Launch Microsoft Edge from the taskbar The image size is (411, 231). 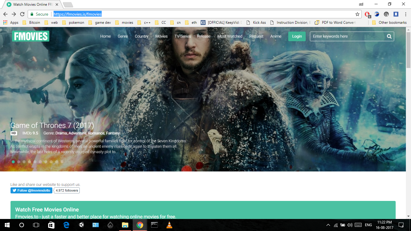(66, 225)
